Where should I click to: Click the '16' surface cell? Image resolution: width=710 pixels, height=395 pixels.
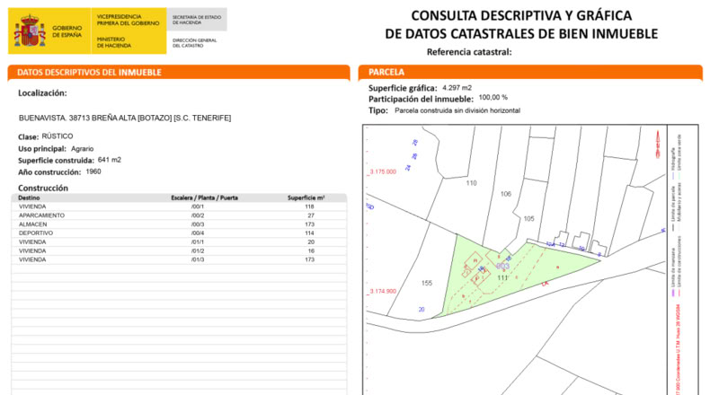pos(311,250)
